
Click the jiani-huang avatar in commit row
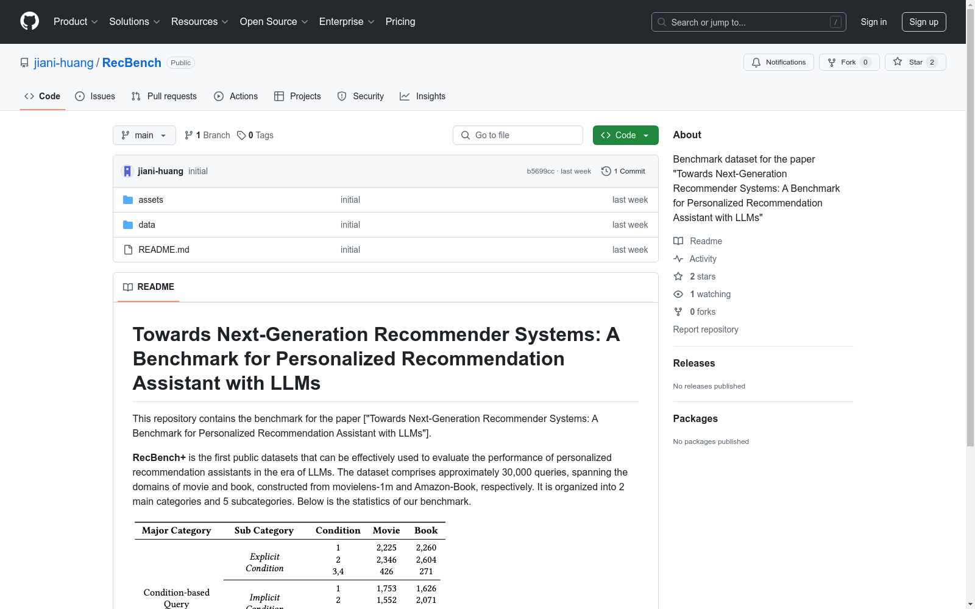click(127, 171)
